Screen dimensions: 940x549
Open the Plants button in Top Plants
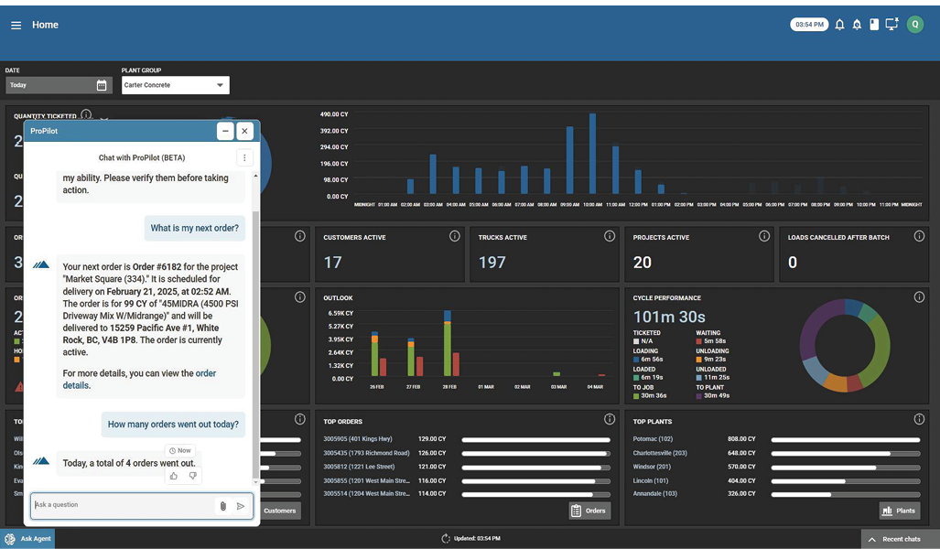pos(899,511)
